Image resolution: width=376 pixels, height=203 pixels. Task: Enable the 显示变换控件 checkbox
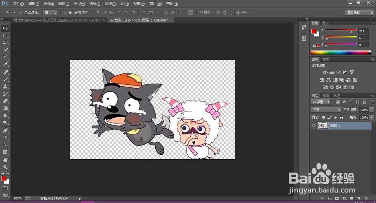[65, 12]
